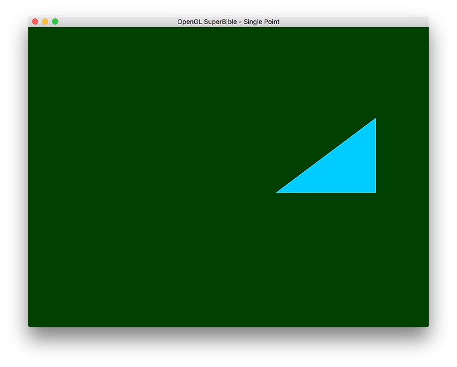This screenshot has width=457, height=367.
Task: Click the cyan triangle in the viewport
Action: tap(343, 168)
